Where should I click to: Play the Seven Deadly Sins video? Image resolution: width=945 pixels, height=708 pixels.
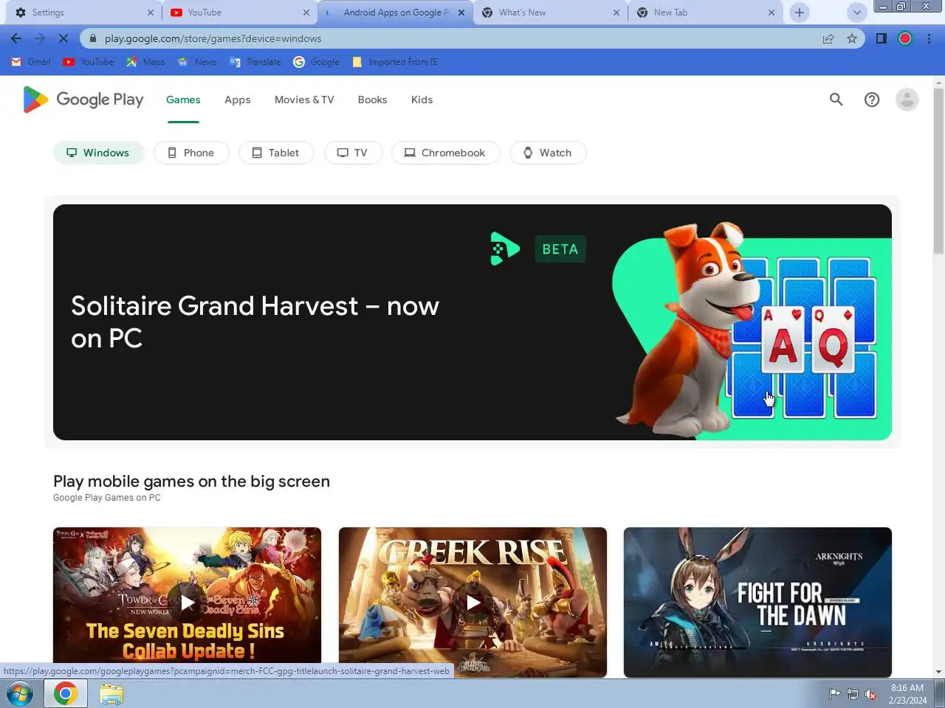pos(188,603)
